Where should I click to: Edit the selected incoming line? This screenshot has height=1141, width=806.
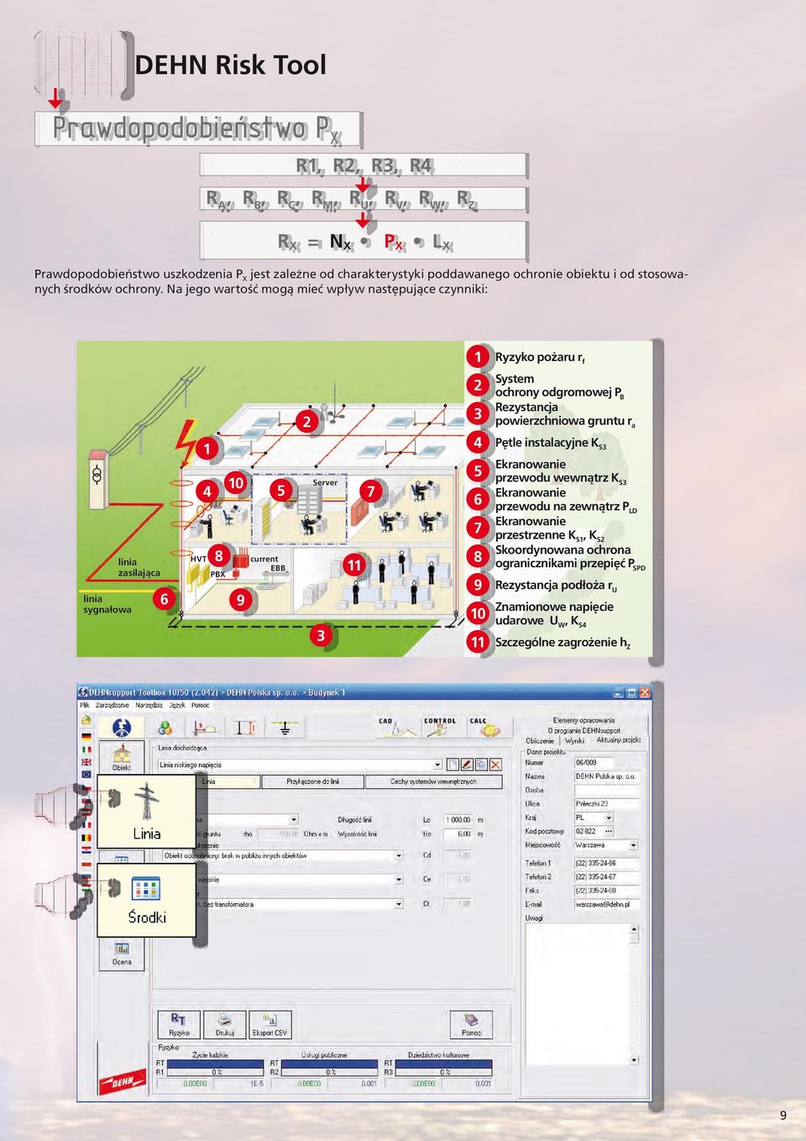[467, 765]
